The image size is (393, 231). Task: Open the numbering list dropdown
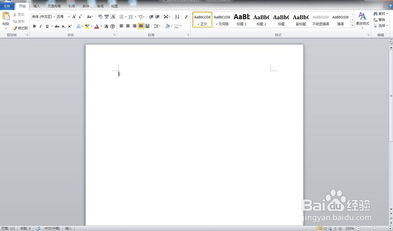(135, 17)
